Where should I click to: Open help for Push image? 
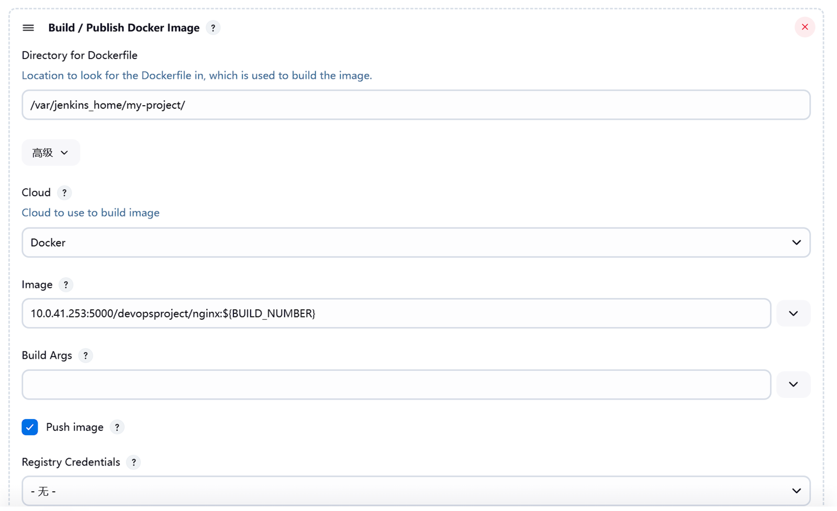117,427
